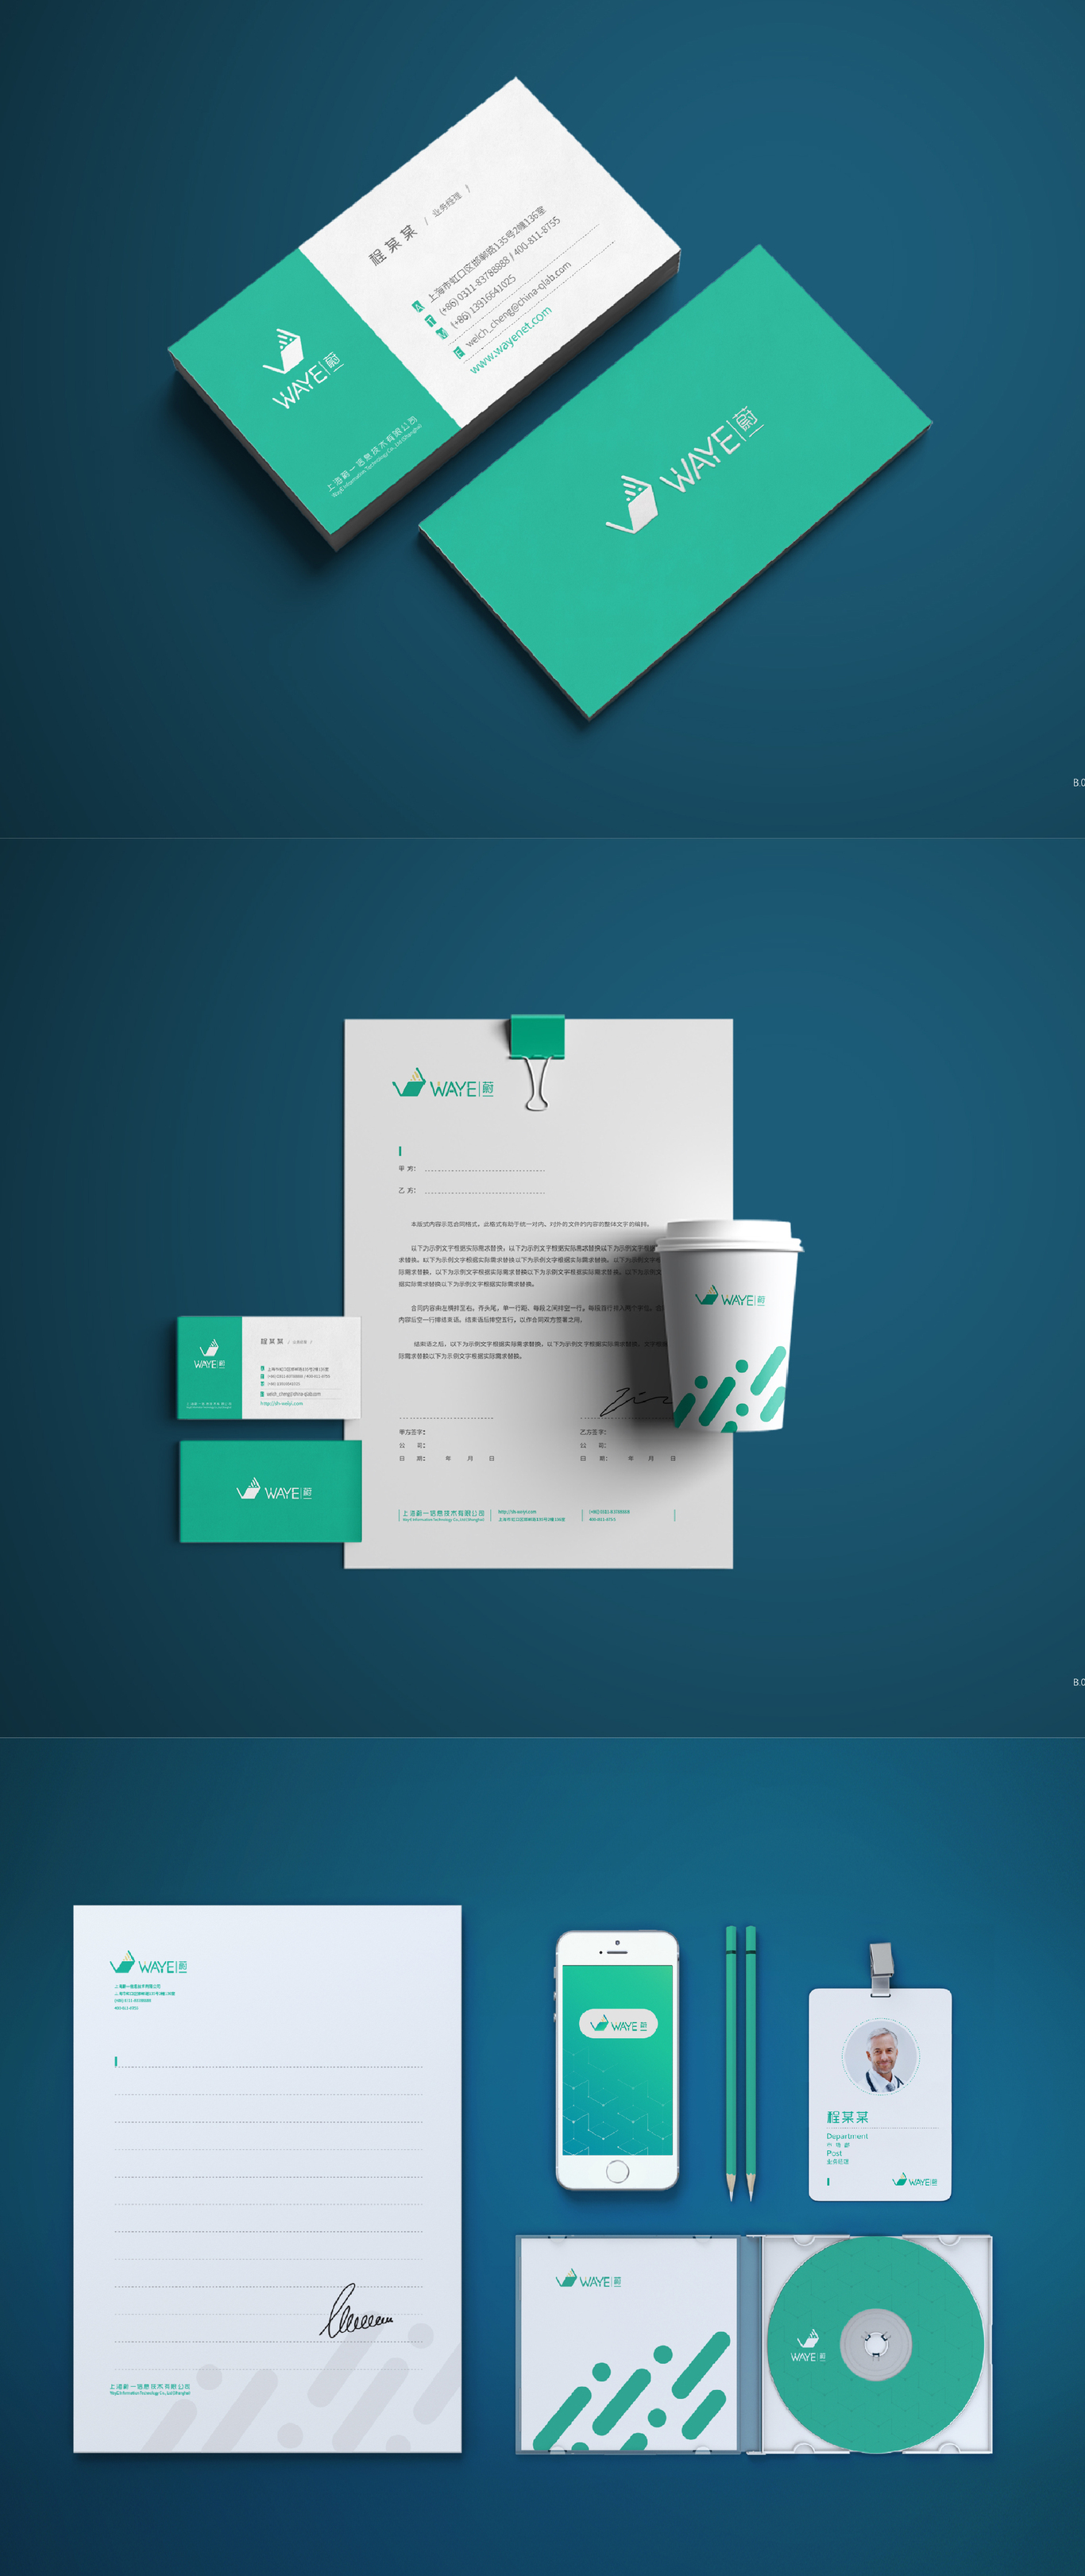Click the 乙方签字 label on contract

tap(593, 1432)
